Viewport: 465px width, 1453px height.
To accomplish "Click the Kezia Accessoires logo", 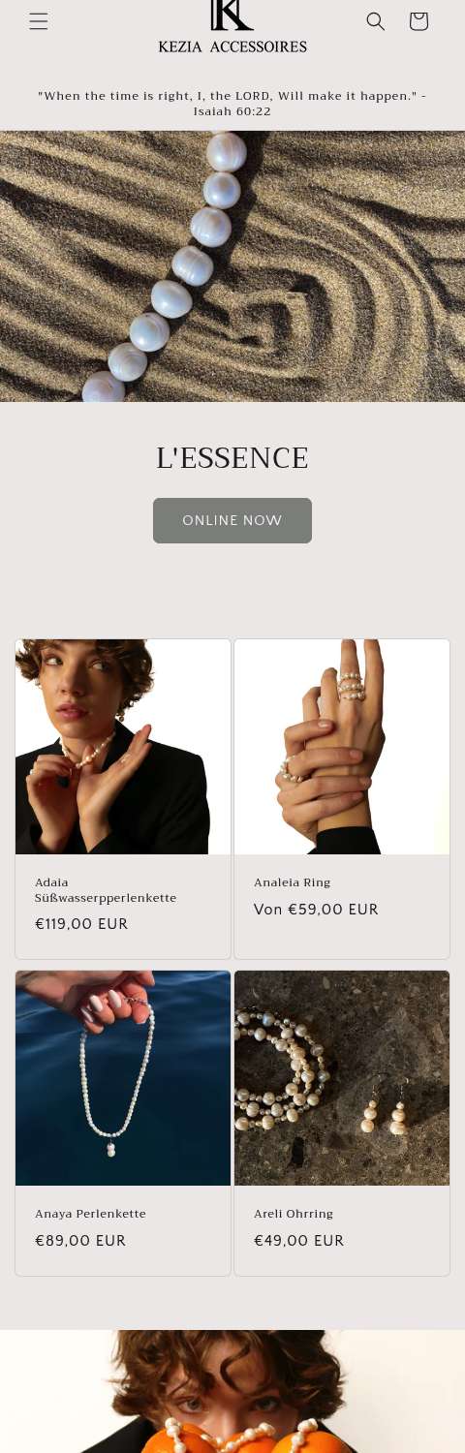I will (x=232, y=27).
